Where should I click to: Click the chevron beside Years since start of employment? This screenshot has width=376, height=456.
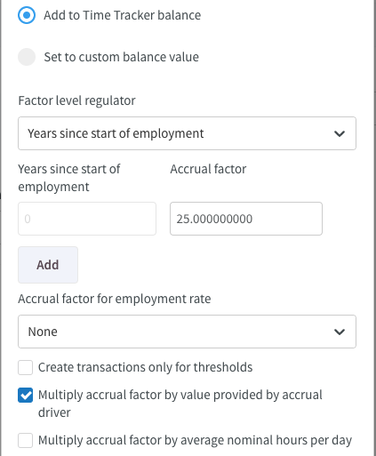click(340, 133)
